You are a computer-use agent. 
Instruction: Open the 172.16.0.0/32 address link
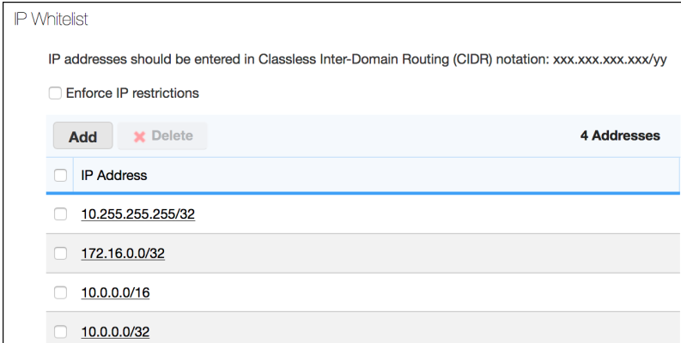coord(123,253)
